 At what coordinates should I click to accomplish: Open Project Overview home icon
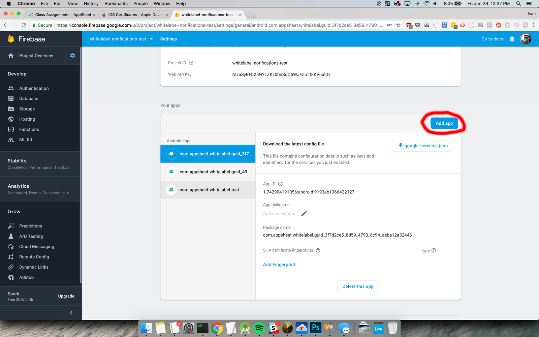(x=11, y=56)
